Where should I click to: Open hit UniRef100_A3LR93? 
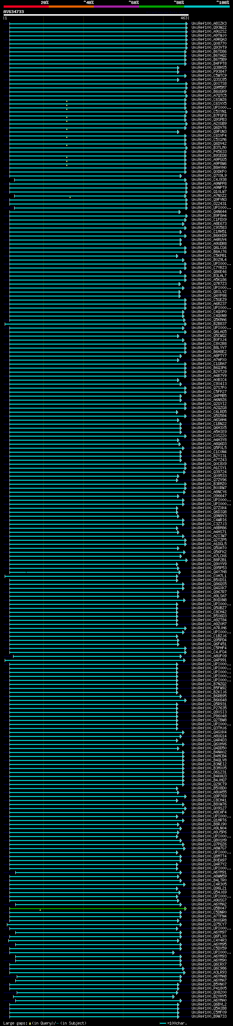point(209,972)
